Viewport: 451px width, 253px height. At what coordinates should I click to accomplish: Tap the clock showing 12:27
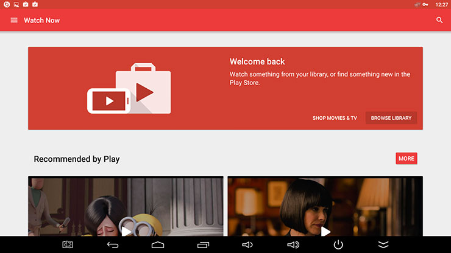[x=441, y=4]
